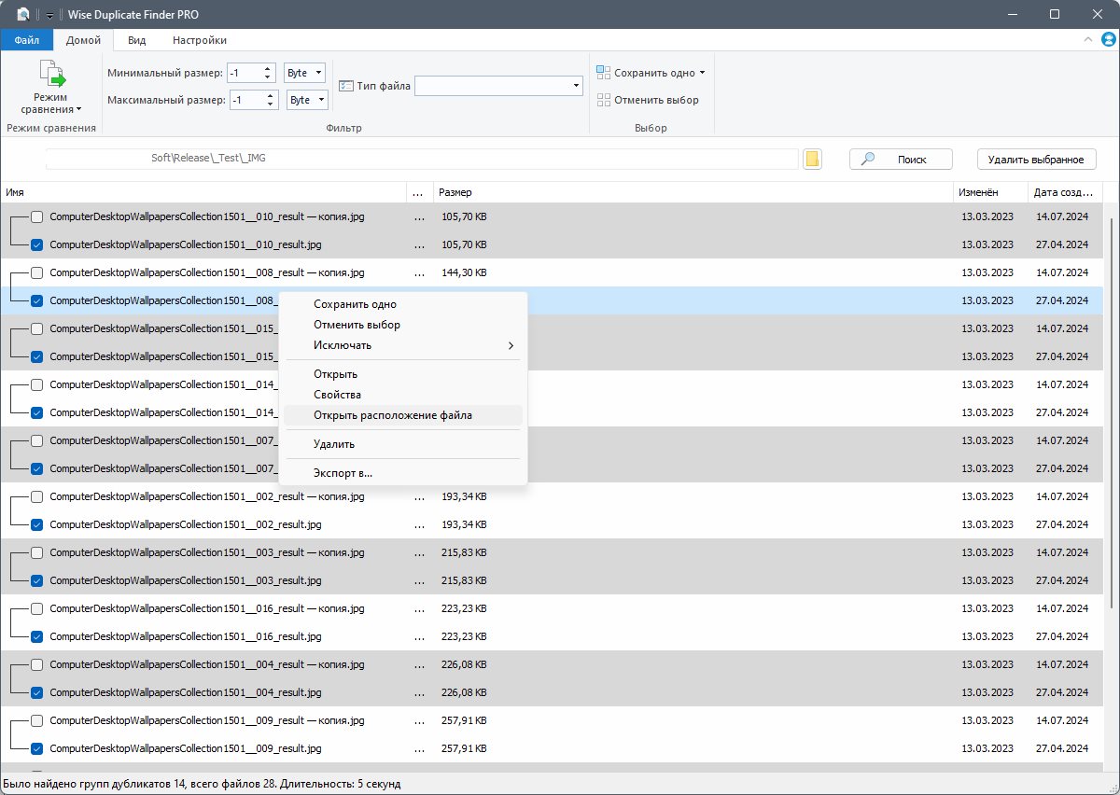Select the file name ComputerDesktopWallpapersCollection1501__003_result — копия.jpg
Image resolution: width=1120 pixels, height=795 pixels.
coord(207,552)
